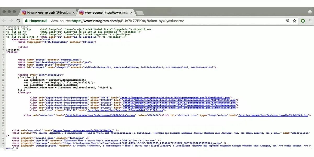Click script type text/javascript line
The width and height of the screenshot is (314, 157).
click(x=41, y=75)
